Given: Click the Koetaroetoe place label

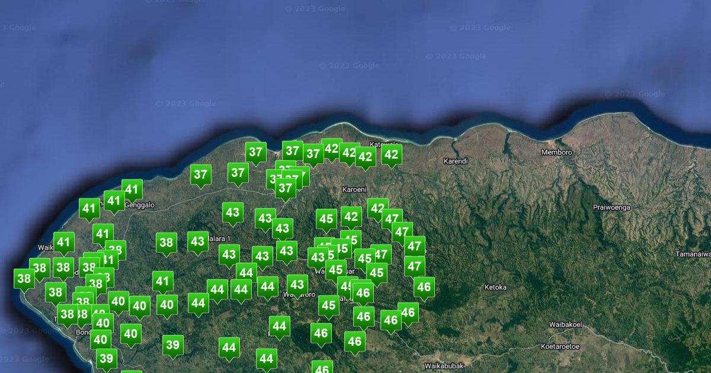Looking at the screenshot, I should pyautogui.click(x=560, y=346).
